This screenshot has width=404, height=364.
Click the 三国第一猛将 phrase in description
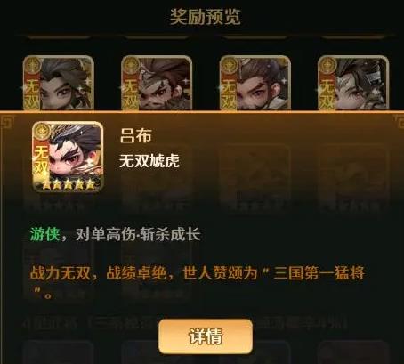[319, 273]
